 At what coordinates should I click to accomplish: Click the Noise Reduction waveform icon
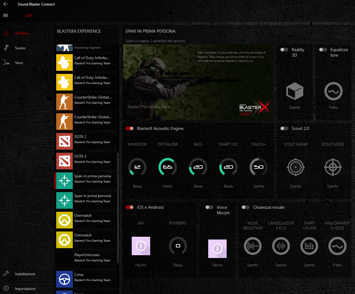(253, 246)
